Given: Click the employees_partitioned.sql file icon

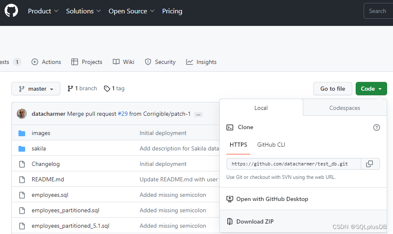Looking at the screenshot, I should pos(22,211).
